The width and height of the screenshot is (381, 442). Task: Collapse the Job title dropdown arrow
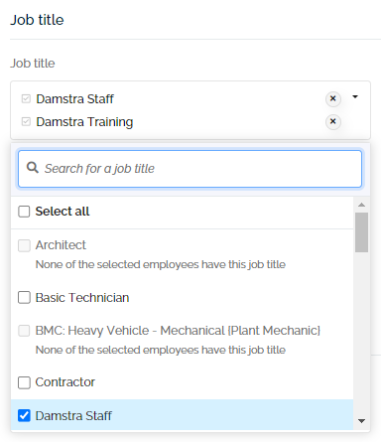point(355,97)
